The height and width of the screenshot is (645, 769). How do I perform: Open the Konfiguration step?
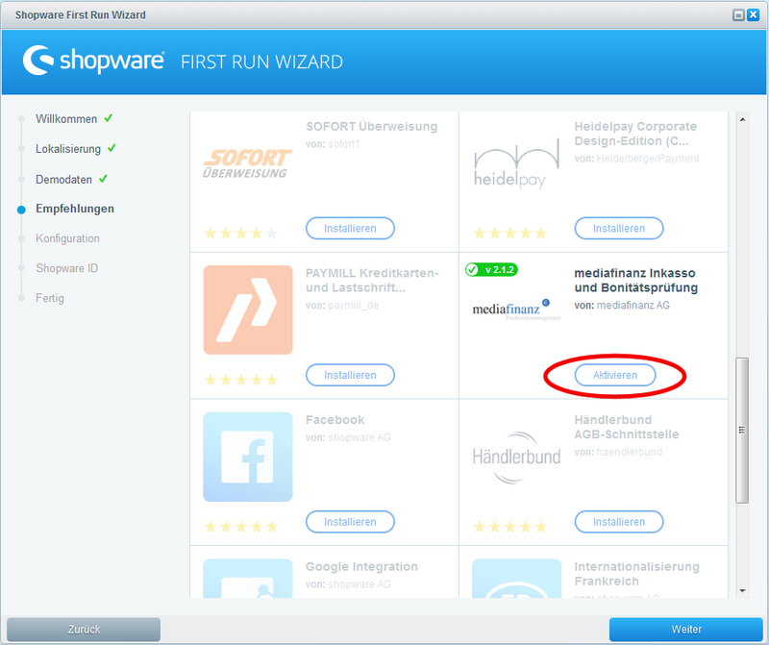67,238
